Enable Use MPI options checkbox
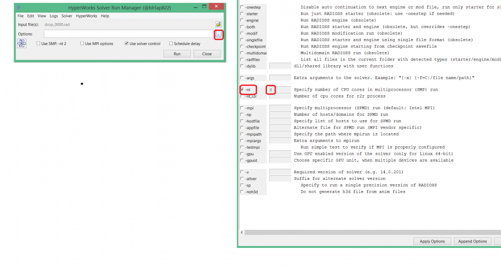Screen dimensions: 501x266 click(x=82, y=44)
